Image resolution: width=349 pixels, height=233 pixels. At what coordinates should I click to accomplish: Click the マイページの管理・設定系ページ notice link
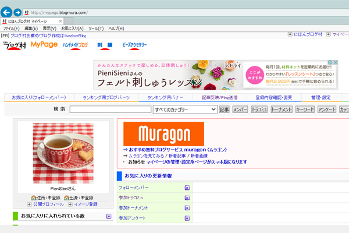(197, 162)
